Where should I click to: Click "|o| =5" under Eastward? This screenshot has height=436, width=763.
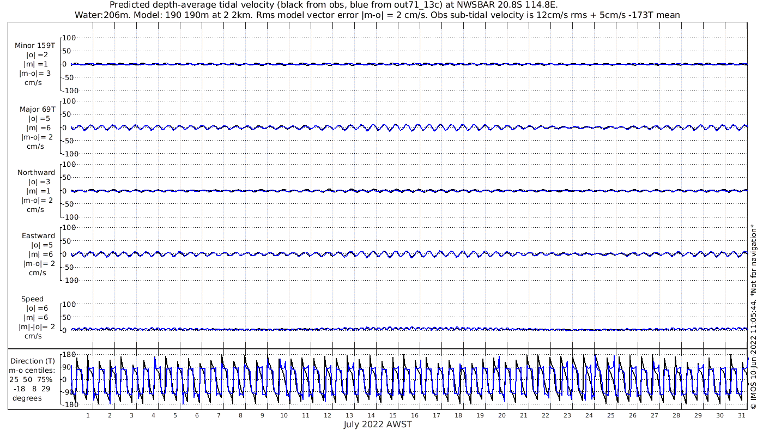(x=41, y=245)
